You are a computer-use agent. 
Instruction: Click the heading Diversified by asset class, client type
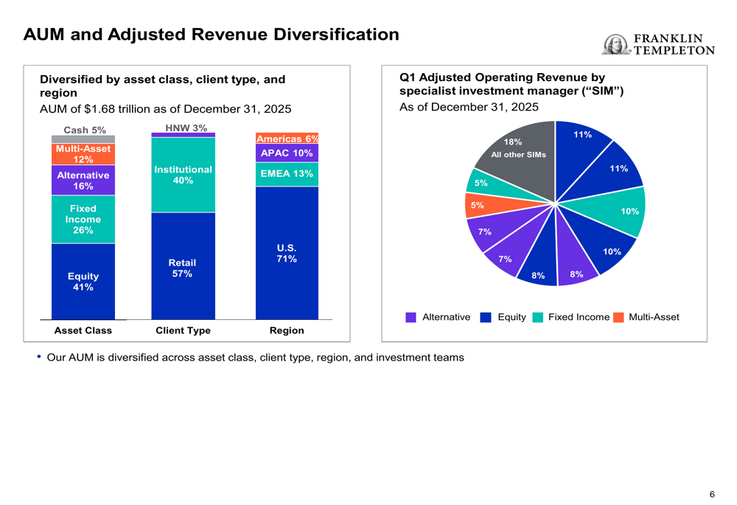coord(162,86)
